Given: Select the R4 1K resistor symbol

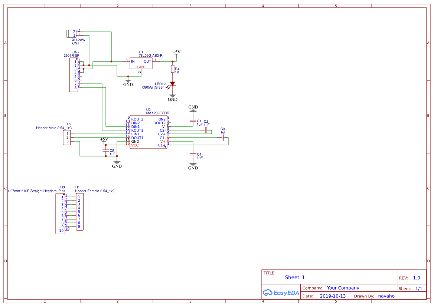Looking at the screenshot, I should tap(172, 69).
